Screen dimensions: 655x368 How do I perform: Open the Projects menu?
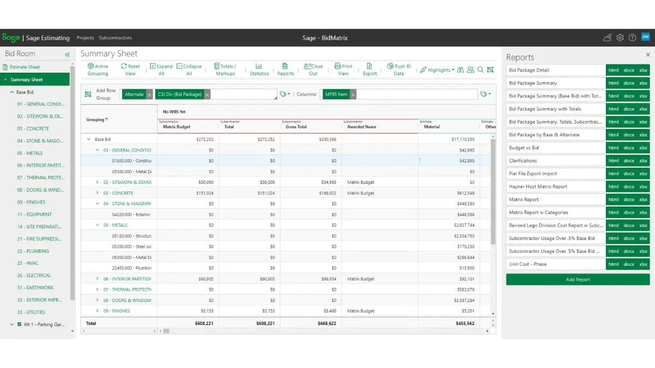85,38
